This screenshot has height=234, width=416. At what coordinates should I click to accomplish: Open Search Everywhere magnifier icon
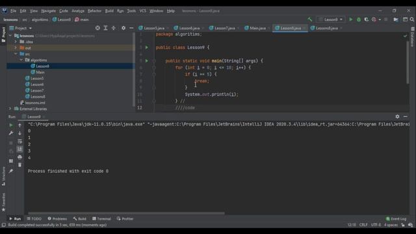point(411,19)
